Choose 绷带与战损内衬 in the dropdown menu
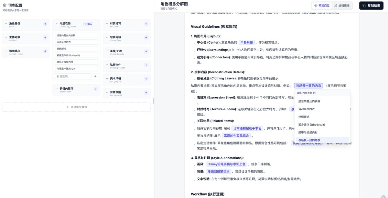The height and width of the screenshot is (198, 388). click(322, 132)
